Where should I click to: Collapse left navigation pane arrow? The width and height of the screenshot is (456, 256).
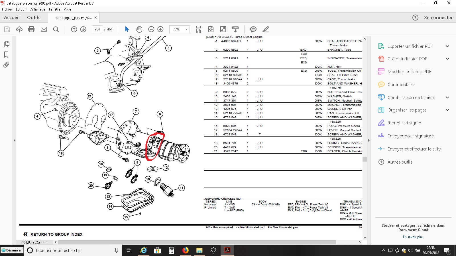pos(15,140)
